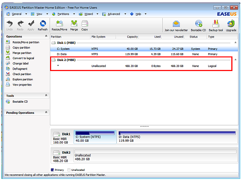The height and width of the screenshot is (180, 244).
Task: Click the Disk2 drive icon in disk map
Action: click(56, 152)
